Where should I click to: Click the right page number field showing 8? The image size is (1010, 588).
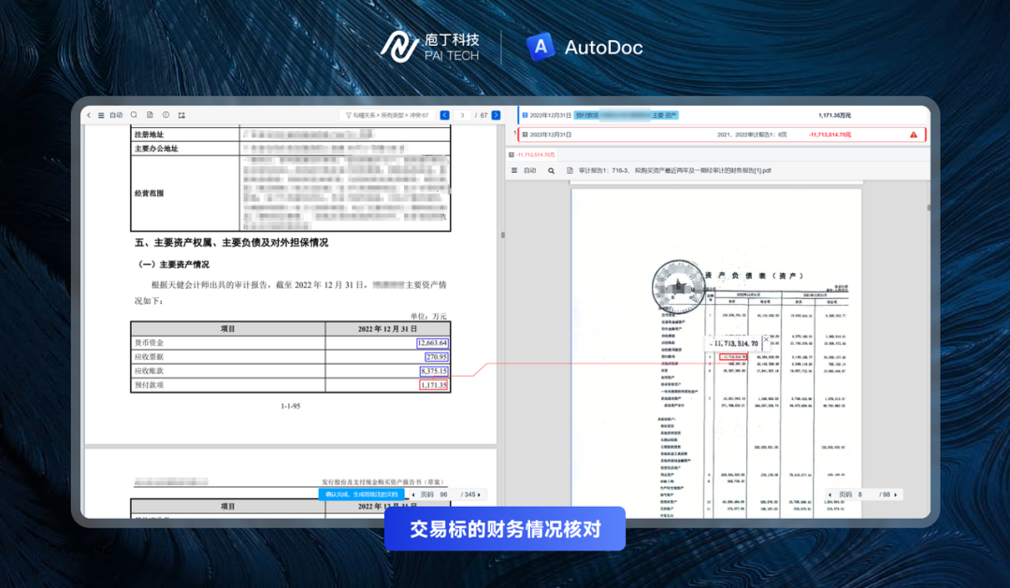pyautogui.click(x=860, y=495)
